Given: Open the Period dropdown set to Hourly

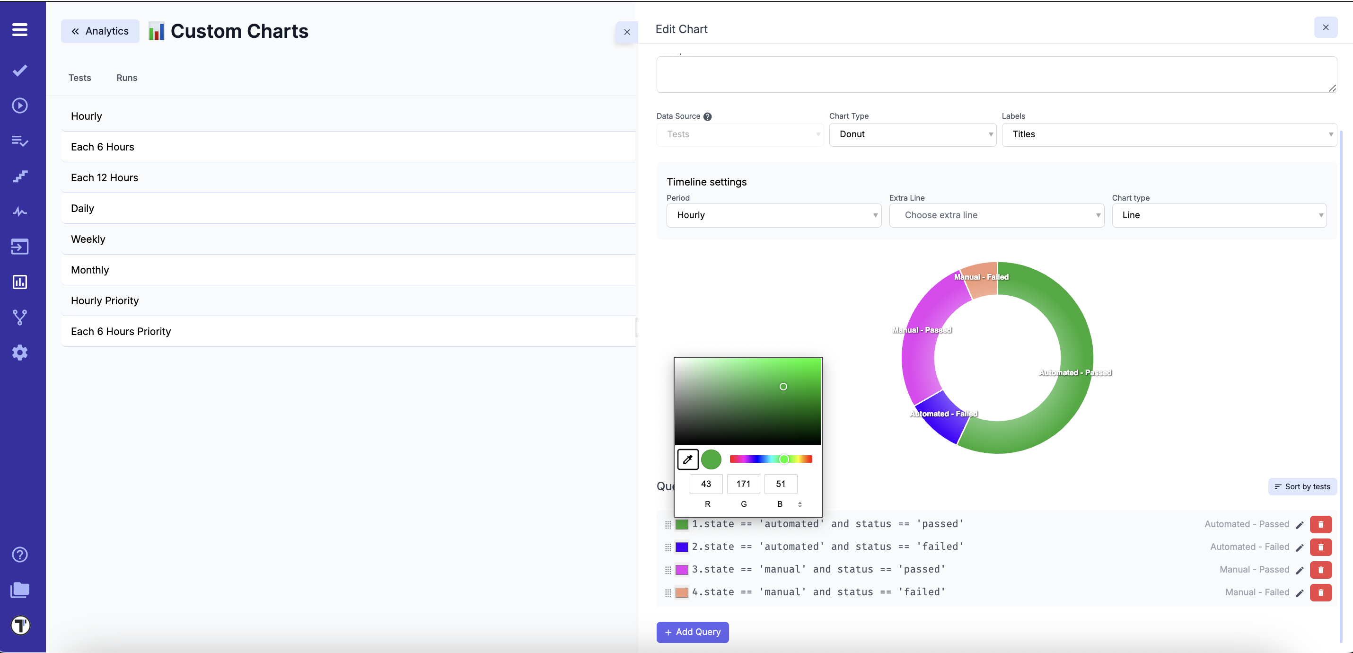Looking at the screenshot, I should click(773, 215).
